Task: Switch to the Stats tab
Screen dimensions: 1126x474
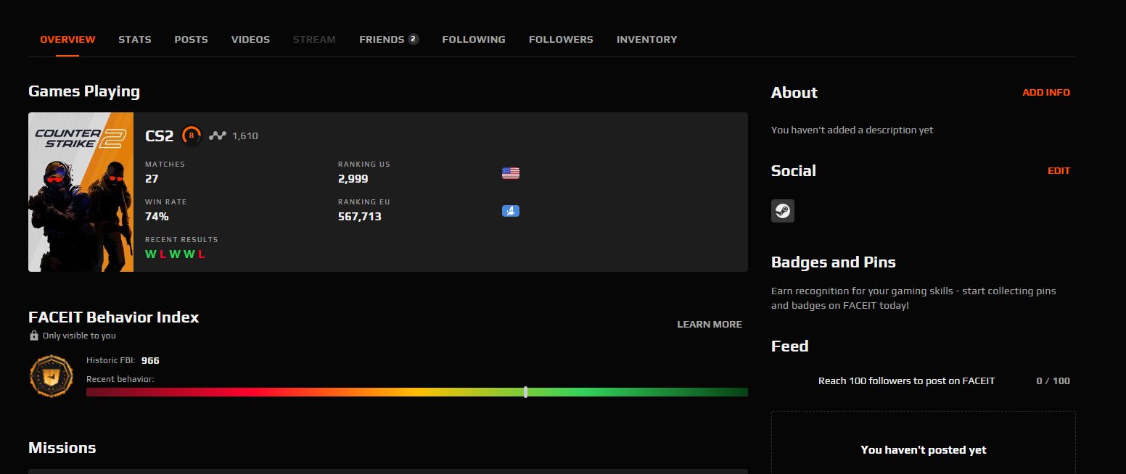Action: point(135,39)
